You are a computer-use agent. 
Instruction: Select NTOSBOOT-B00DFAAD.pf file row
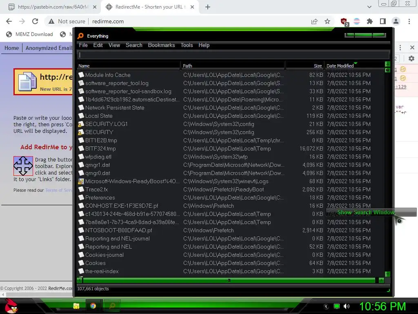click(231, 230)
